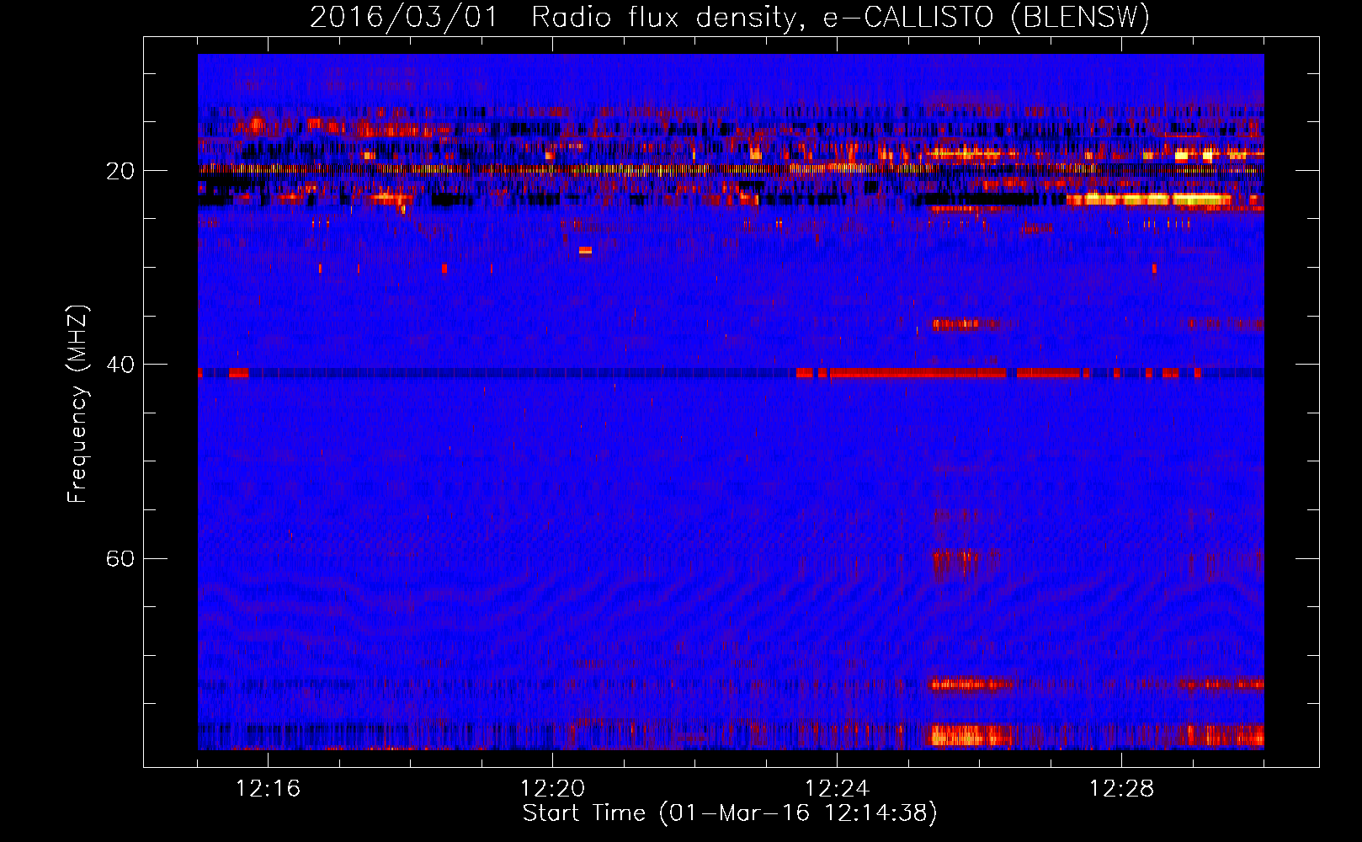
Task: Click the 40 MHz y-axis tick label
Action: click(x=120, y=365)
